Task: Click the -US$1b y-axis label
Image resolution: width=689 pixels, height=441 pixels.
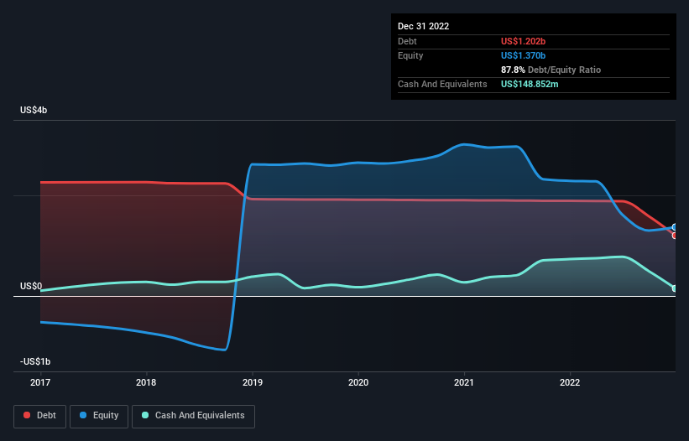Action: coord(35,361)
